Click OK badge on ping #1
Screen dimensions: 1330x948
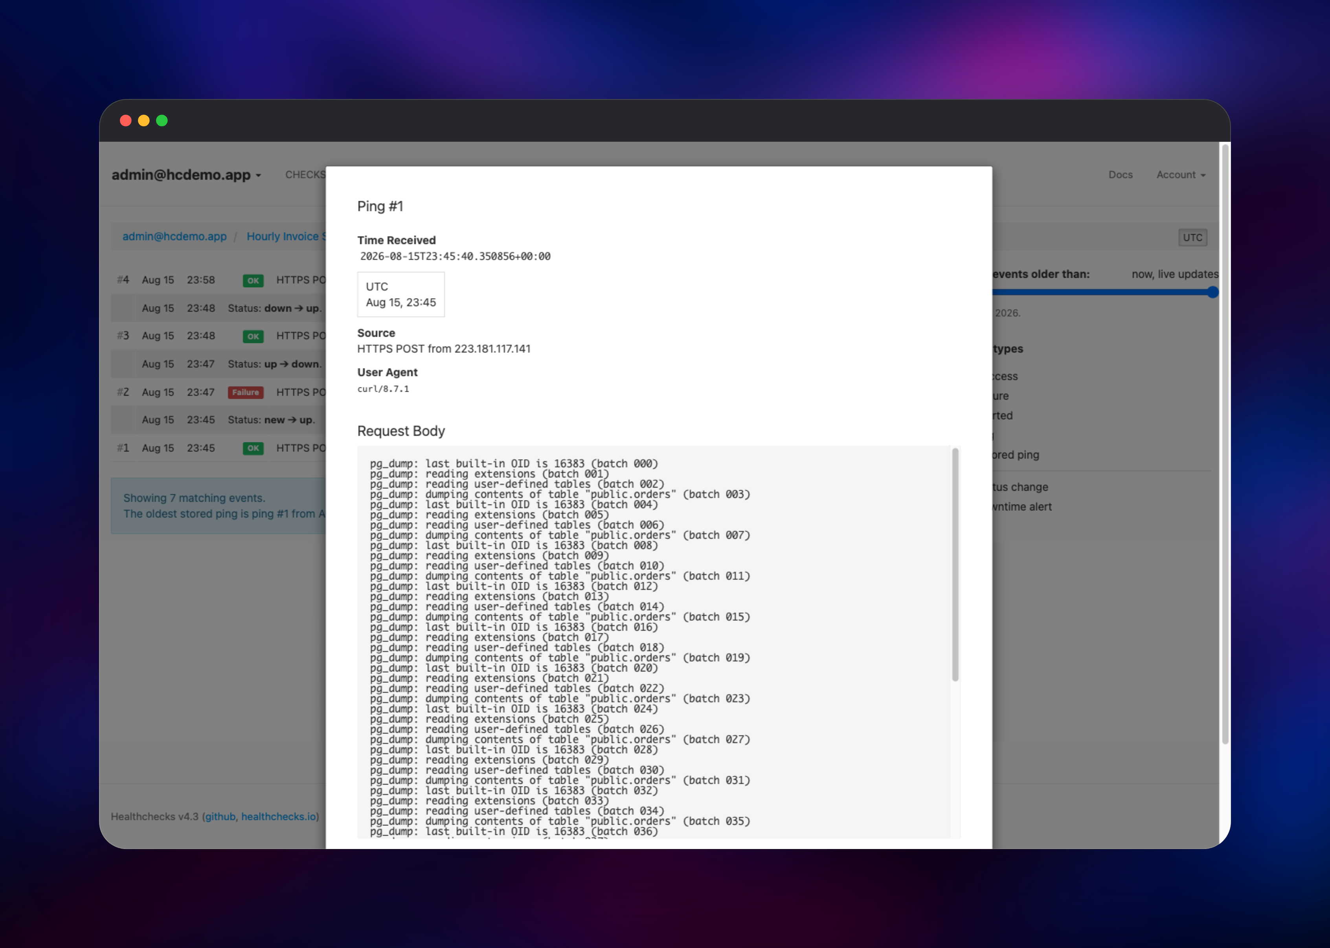tap(253, 448)
